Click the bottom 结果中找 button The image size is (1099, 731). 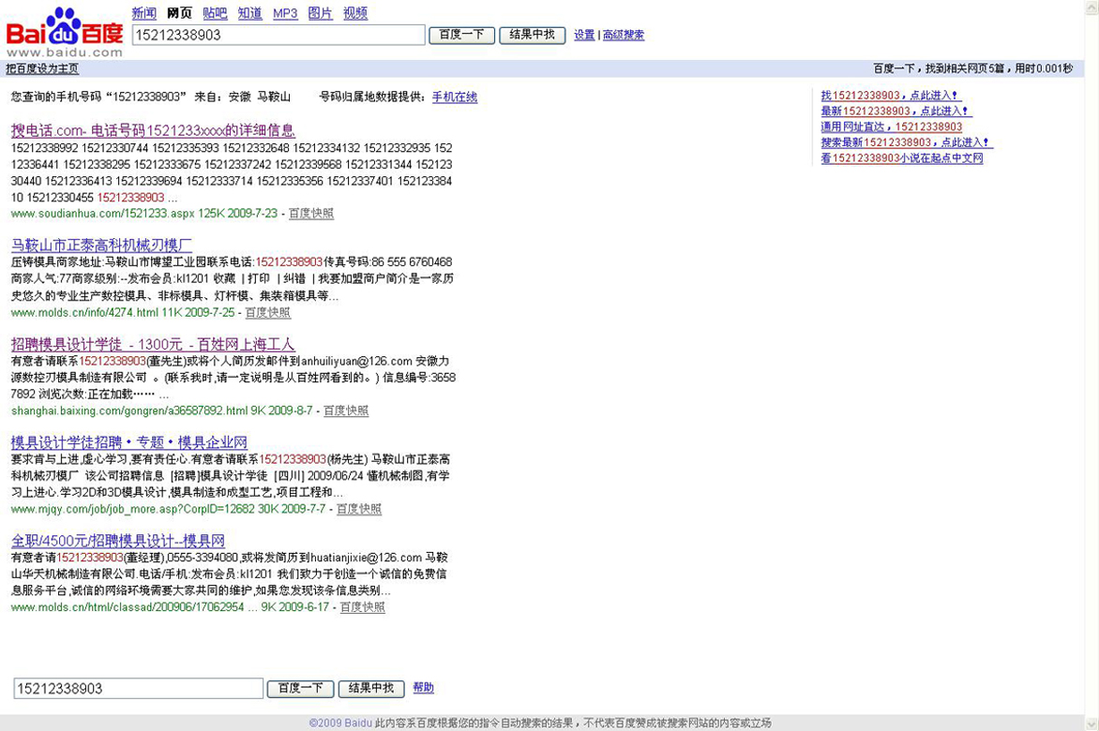(371, 689)
